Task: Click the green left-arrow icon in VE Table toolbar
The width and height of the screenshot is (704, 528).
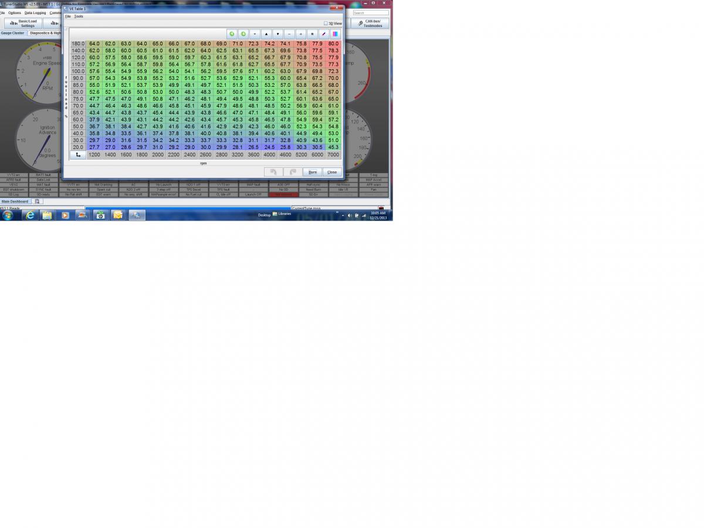Action: pyautogui.click(x=232, y=34)
